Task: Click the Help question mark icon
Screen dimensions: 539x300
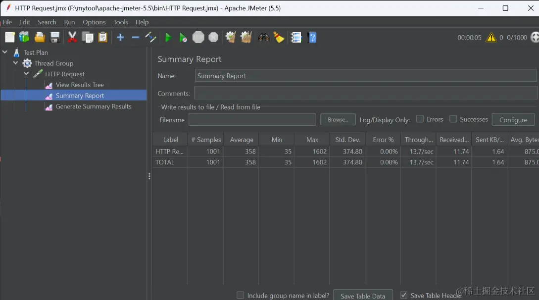Action: [312, 37]
